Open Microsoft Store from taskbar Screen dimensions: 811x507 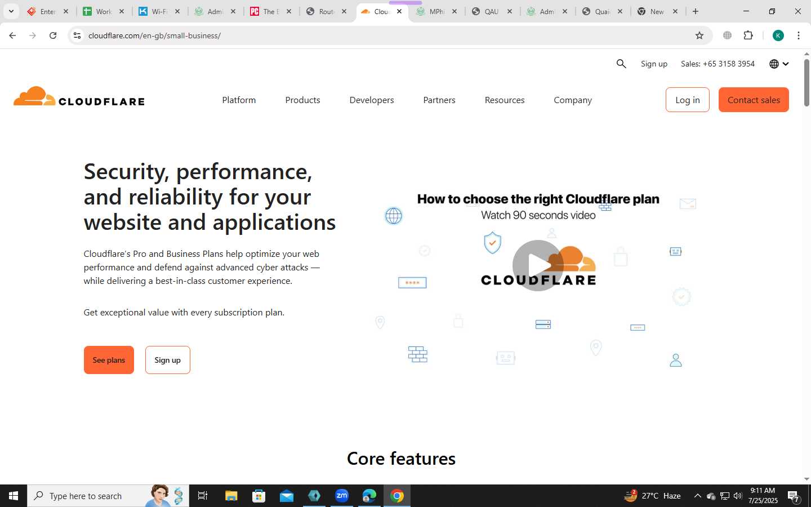(x=259, y=496)
